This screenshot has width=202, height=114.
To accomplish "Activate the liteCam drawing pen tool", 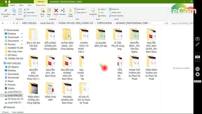I will [x=197, y=44].
